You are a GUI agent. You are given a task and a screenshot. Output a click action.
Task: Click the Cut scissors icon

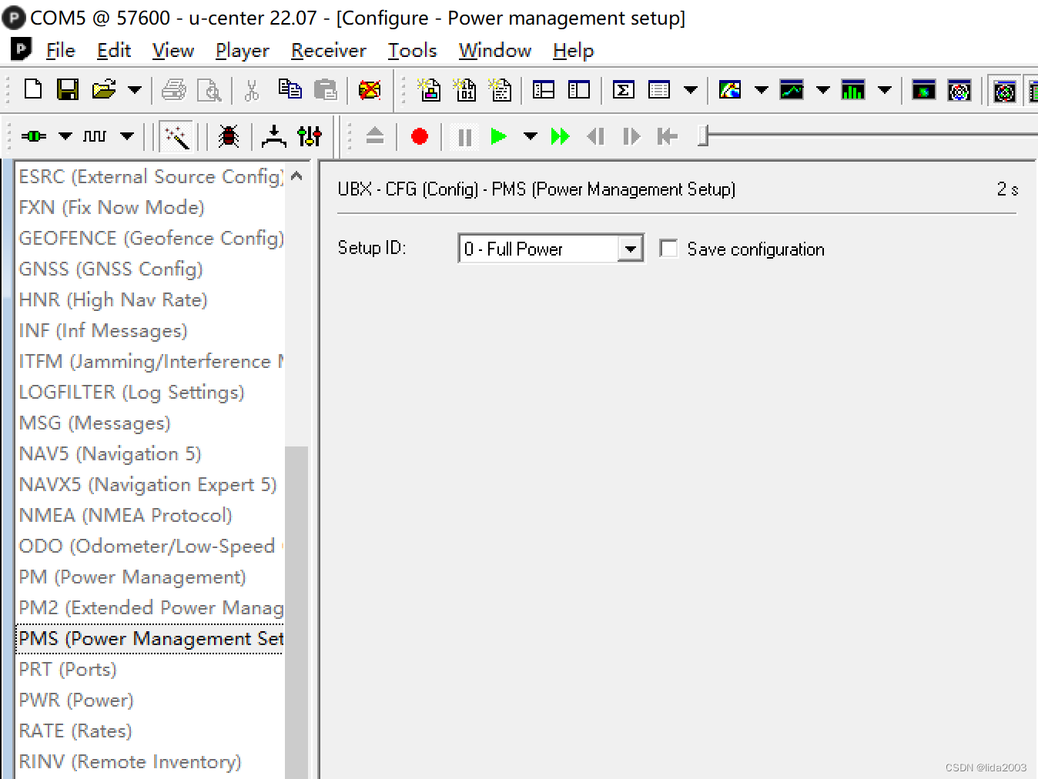(x=252, y=90)
